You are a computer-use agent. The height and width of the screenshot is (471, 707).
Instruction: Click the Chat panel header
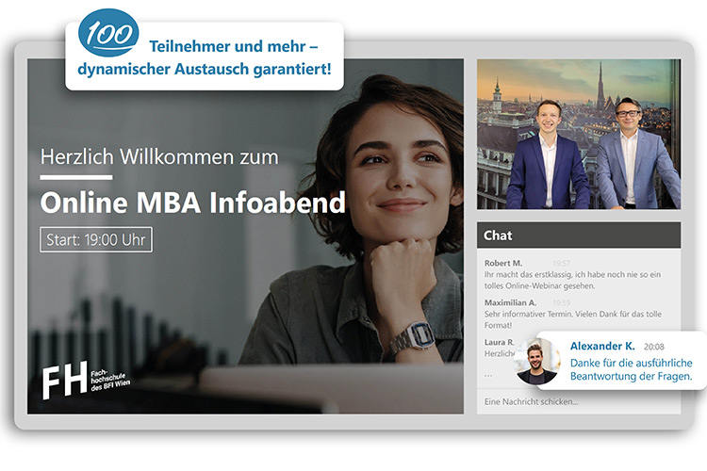[x=579, y=235]
